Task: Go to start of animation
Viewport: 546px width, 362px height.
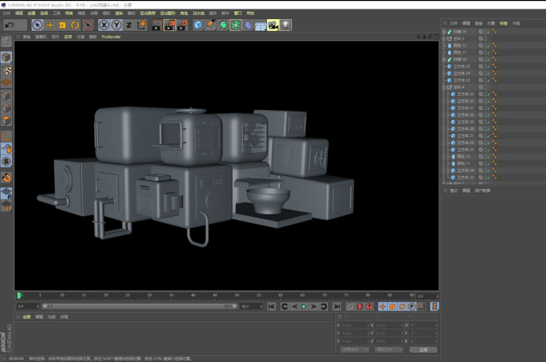Action: click(x=271, y=306)
